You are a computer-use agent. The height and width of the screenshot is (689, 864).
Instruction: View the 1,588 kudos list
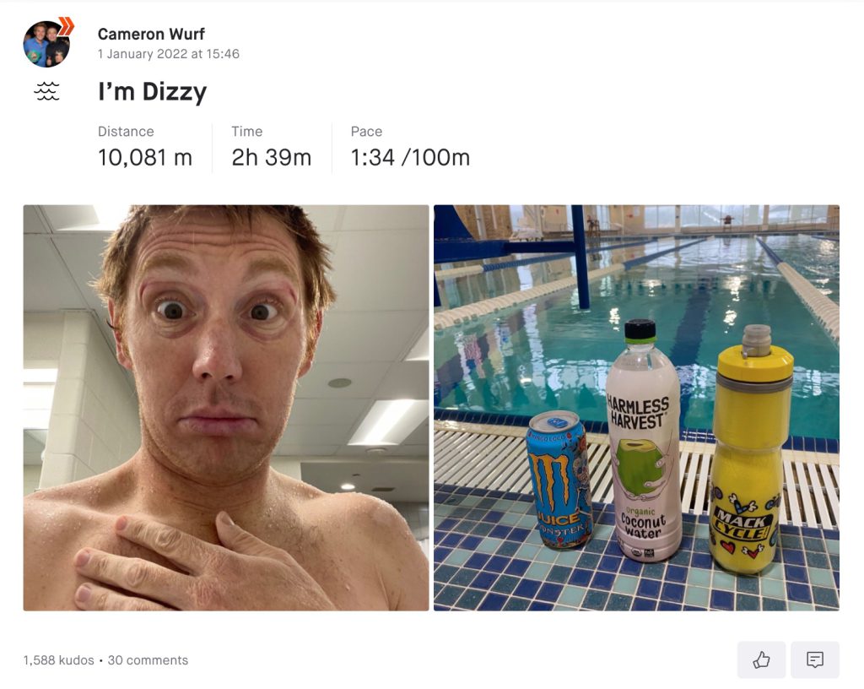[58, 660]
